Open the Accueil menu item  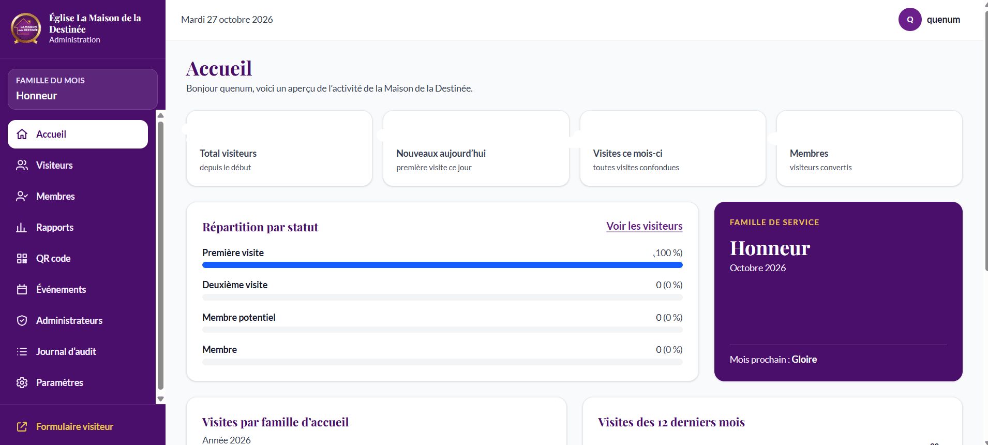pyautogui.click(x=78, y=135)
